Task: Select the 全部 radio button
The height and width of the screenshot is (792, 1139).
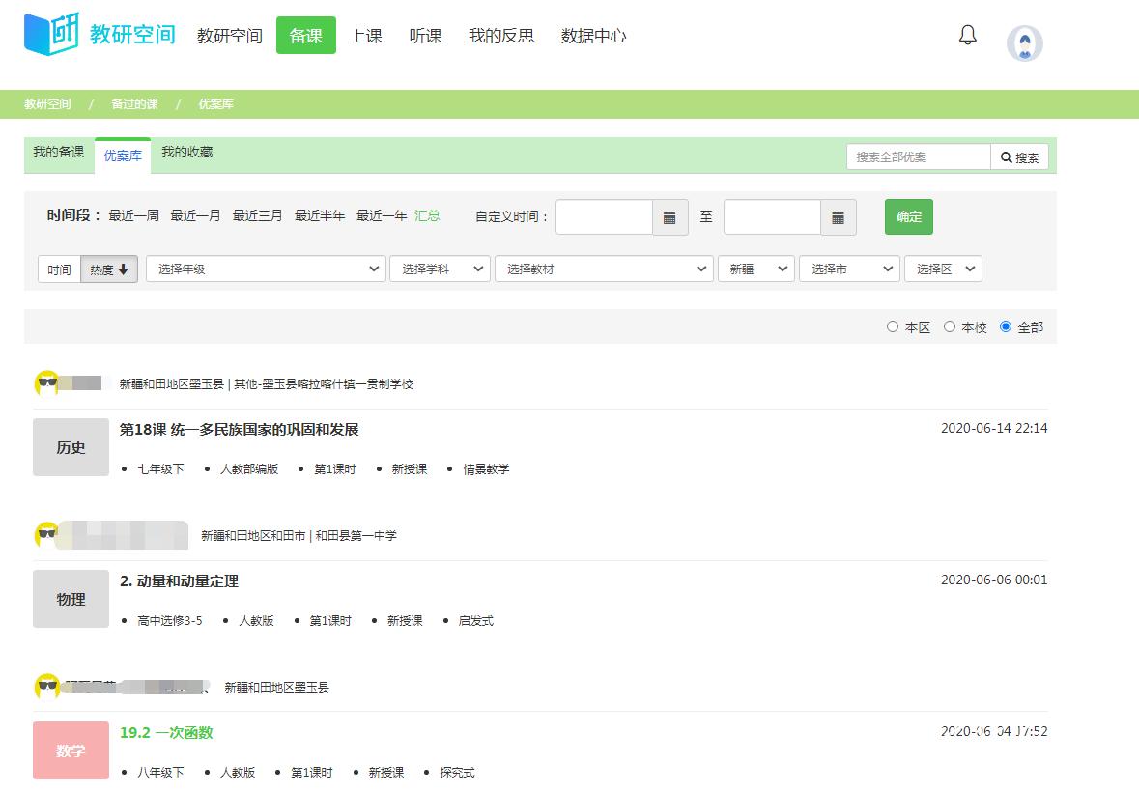Action: 1006,327
